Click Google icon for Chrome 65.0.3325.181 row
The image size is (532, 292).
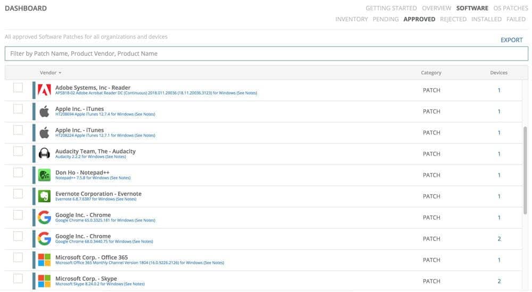click(x=44, y=218)
